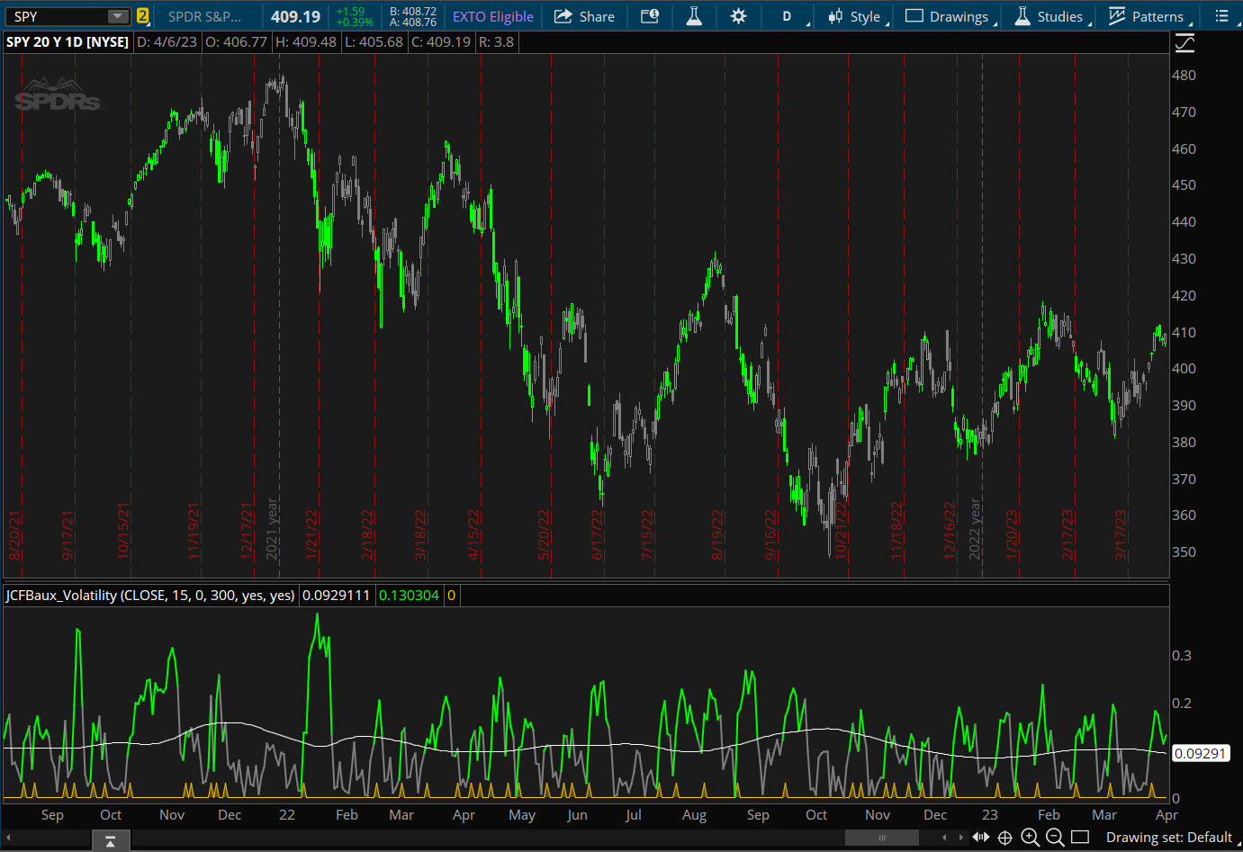Expand the Patterns dropdown
1243x852 pixels.
click(x=1147, y=16)
